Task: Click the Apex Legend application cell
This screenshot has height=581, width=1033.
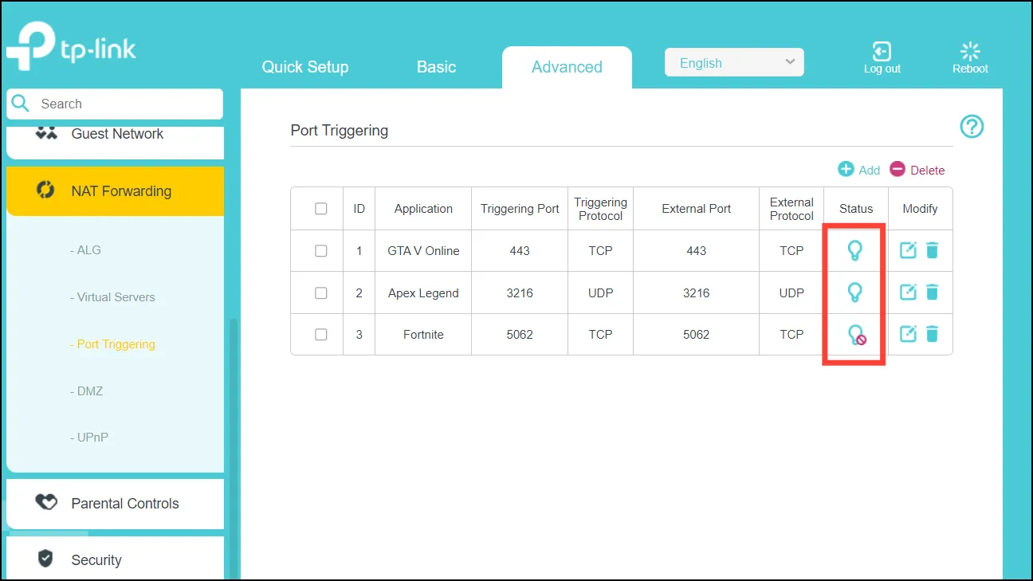Action: click(x=423, y=292)
